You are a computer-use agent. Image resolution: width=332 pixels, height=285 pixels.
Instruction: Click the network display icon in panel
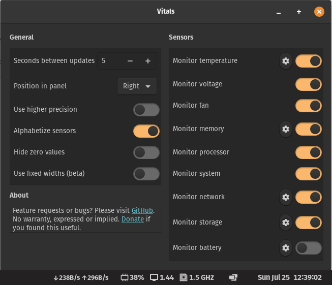[x=233, y=277]
